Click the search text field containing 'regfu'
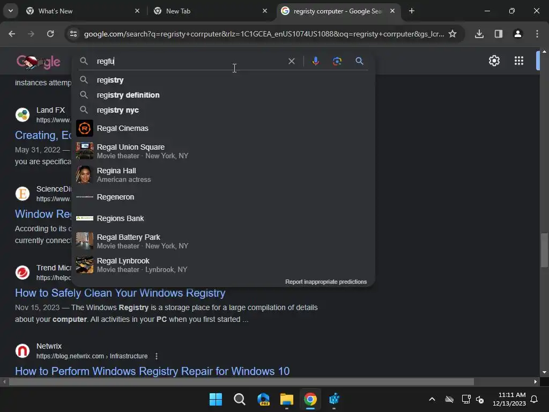The width and height of the screenshot is (549, 412). click(189, 61)
